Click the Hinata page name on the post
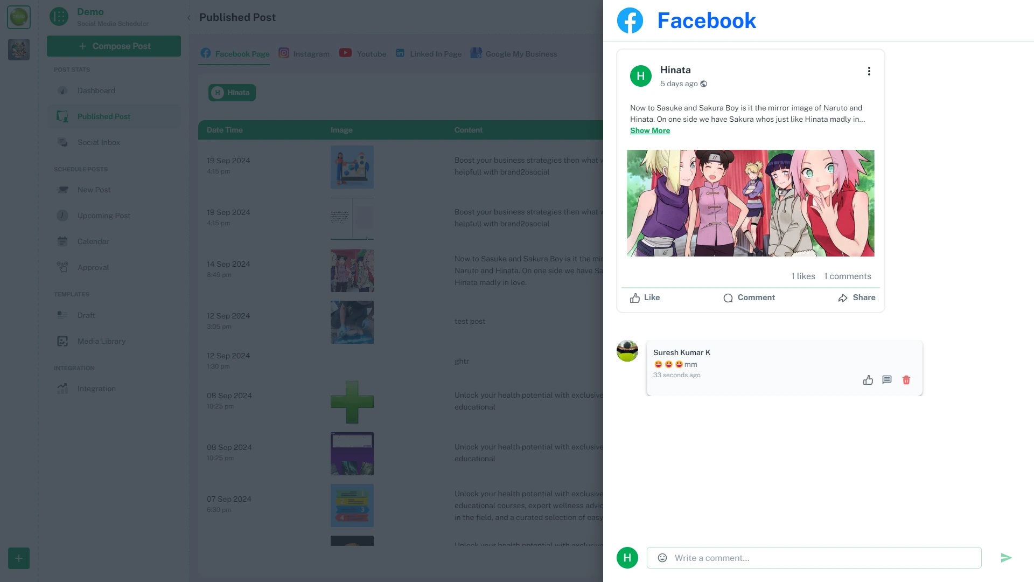 (675, 70)
